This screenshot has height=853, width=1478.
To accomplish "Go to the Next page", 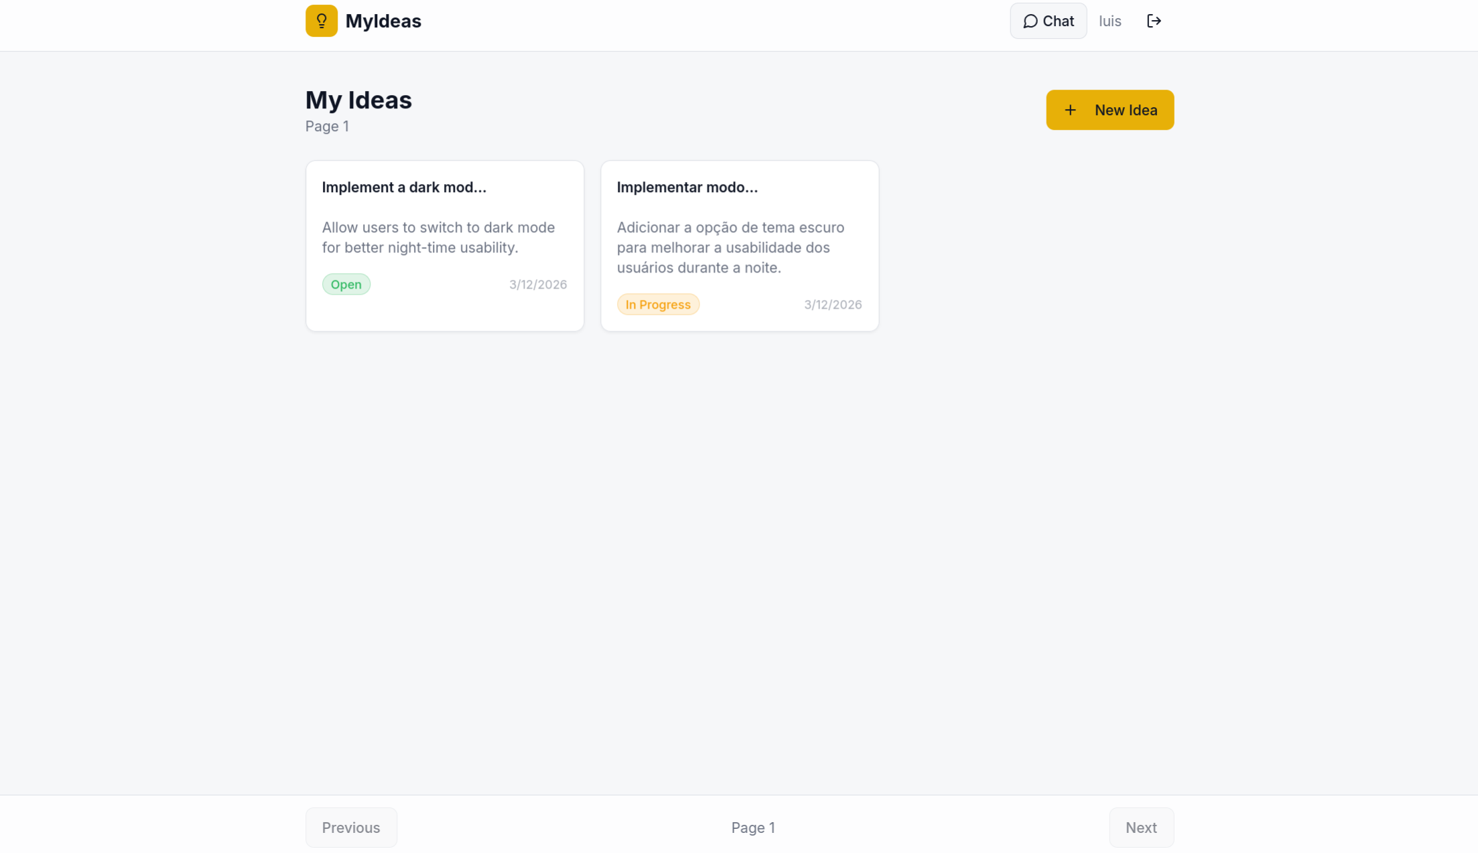I will [1141, 828].
